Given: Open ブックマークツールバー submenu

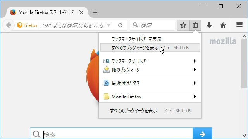Looking at the screenshot, I should (150, 61).
